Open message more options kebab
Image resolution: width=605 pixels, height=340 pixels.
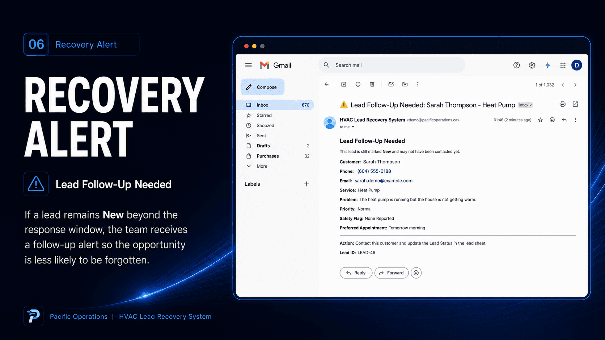pyautogui.click(x=575, y=120)
